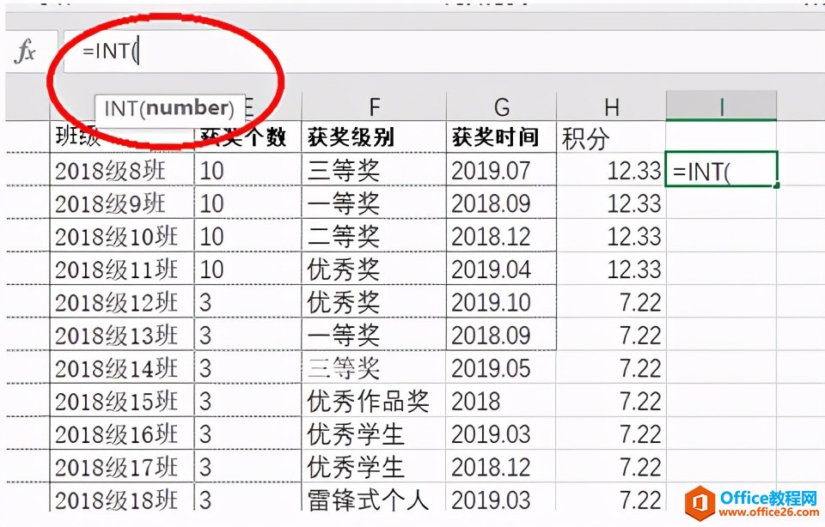Open the Insert Function fx button
The height and width of the screenshot is (527, 825).
[25, 51]
